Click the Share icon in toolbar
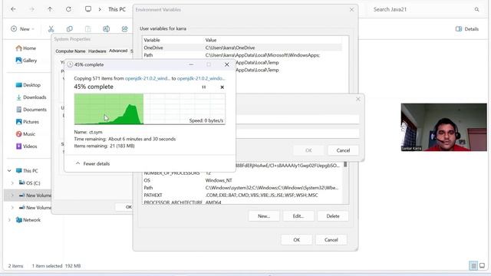This screenshot has width=491, height=276. pos(124,29)
